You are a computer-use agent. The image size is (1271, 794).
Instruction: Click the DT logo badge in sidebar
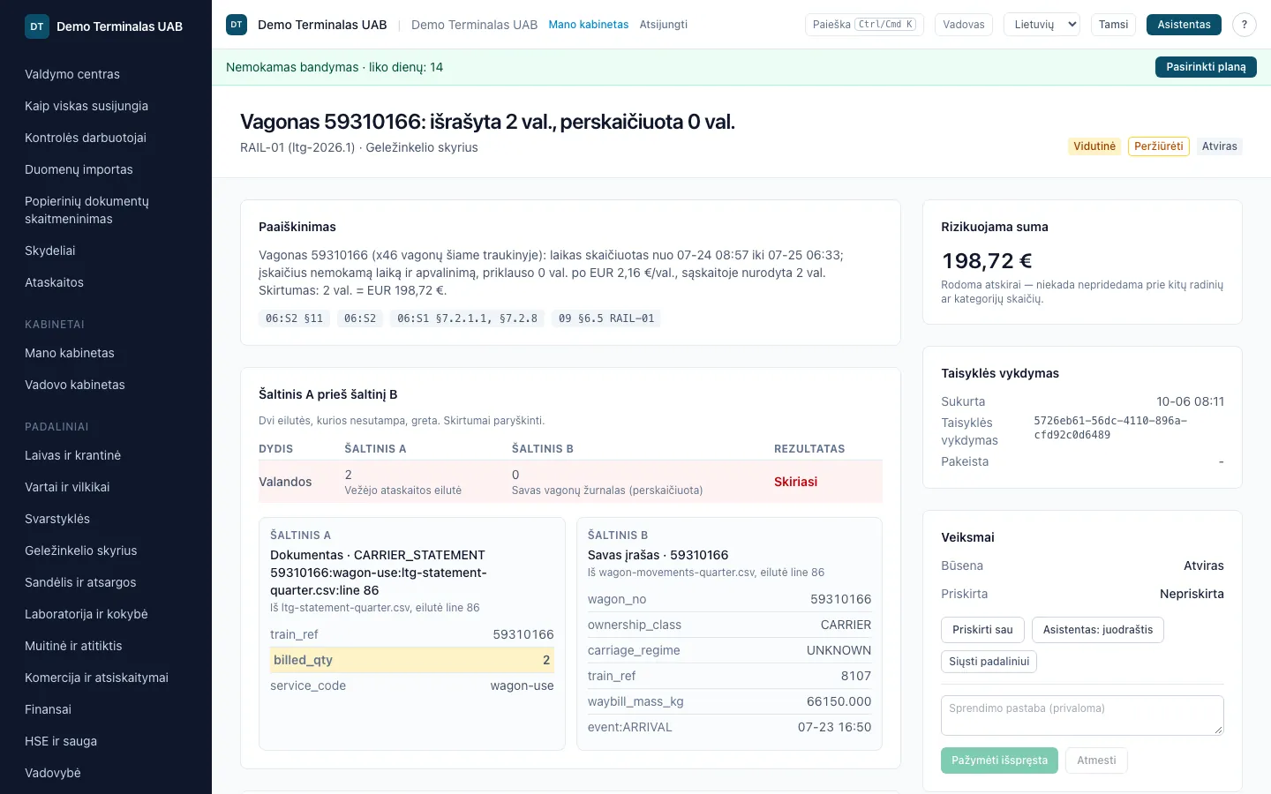pyautogui.click(x=37, y=26)
